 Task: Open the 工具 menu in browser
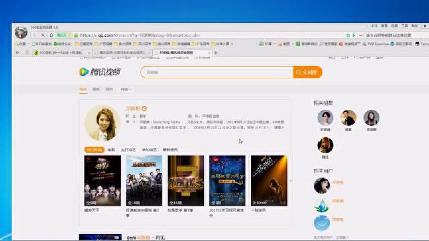click(x=405, y=26)
